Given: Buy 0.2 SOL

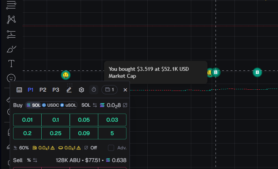Looking at the screenshot, I should [27, 133].
